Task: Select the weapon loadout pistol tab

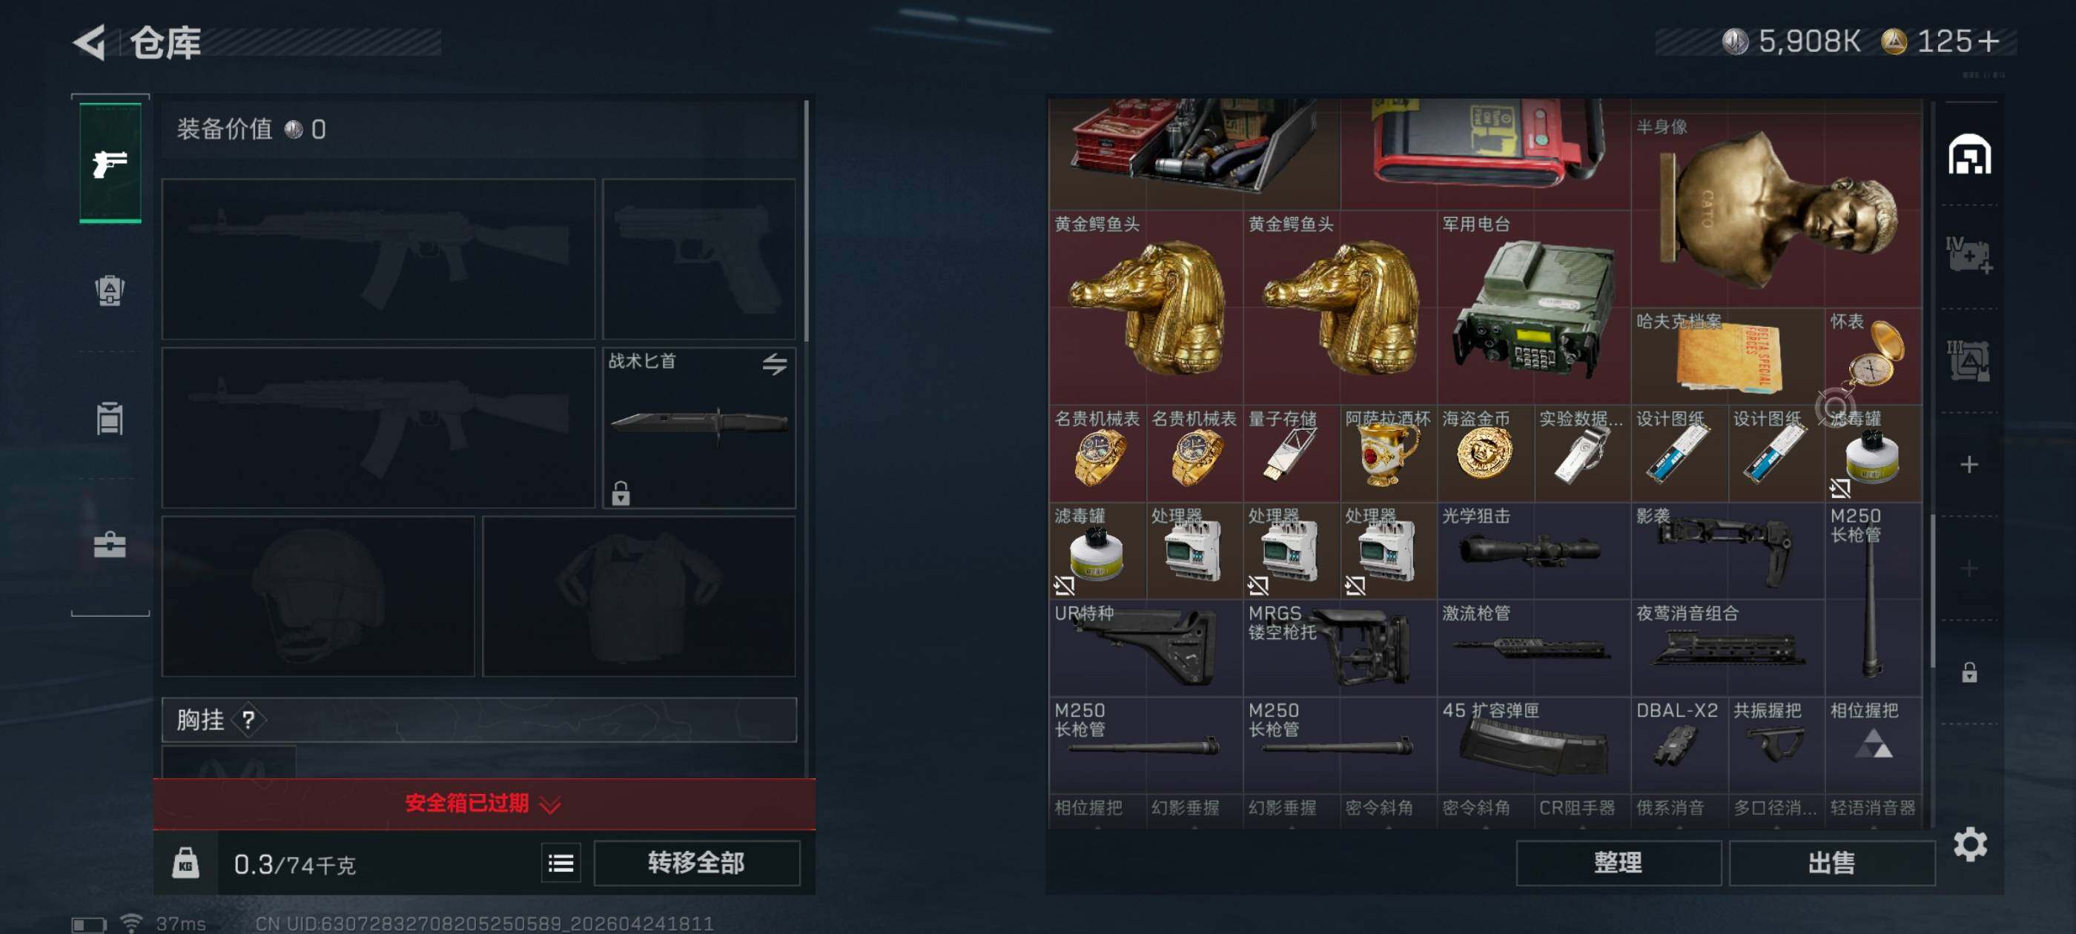Action: pos(110,163)
